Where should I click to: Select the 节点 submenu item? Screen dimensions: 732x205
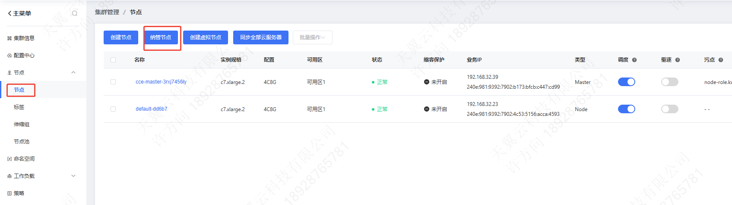pyautogui.click(x=19, y=90)
